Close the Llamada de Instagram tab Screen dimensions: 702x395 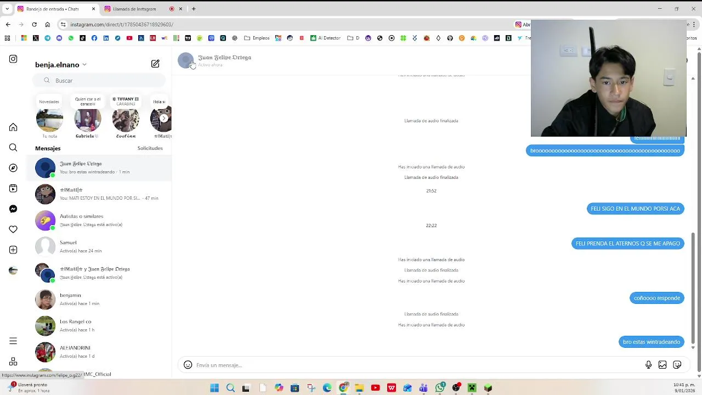[180, 9]
